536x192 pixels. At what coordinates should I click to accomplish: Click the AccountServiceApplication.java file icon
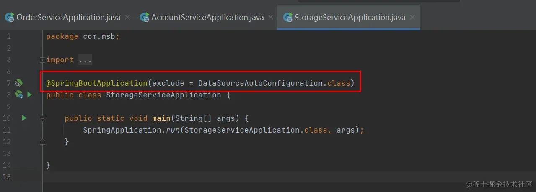tap(145, 18)
